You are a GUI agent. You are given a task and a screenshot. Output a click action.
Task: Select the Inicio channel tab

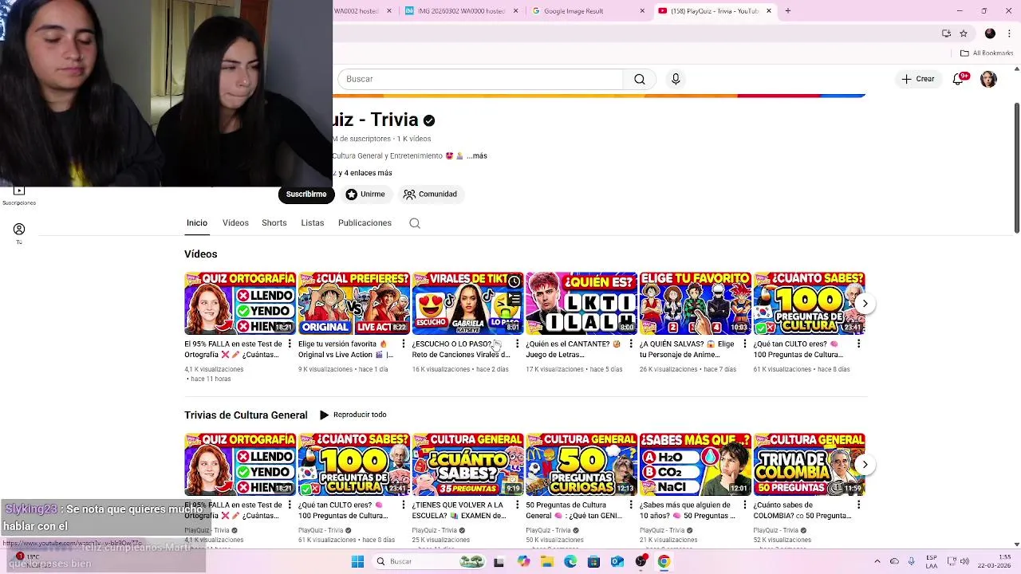point(196,222)
